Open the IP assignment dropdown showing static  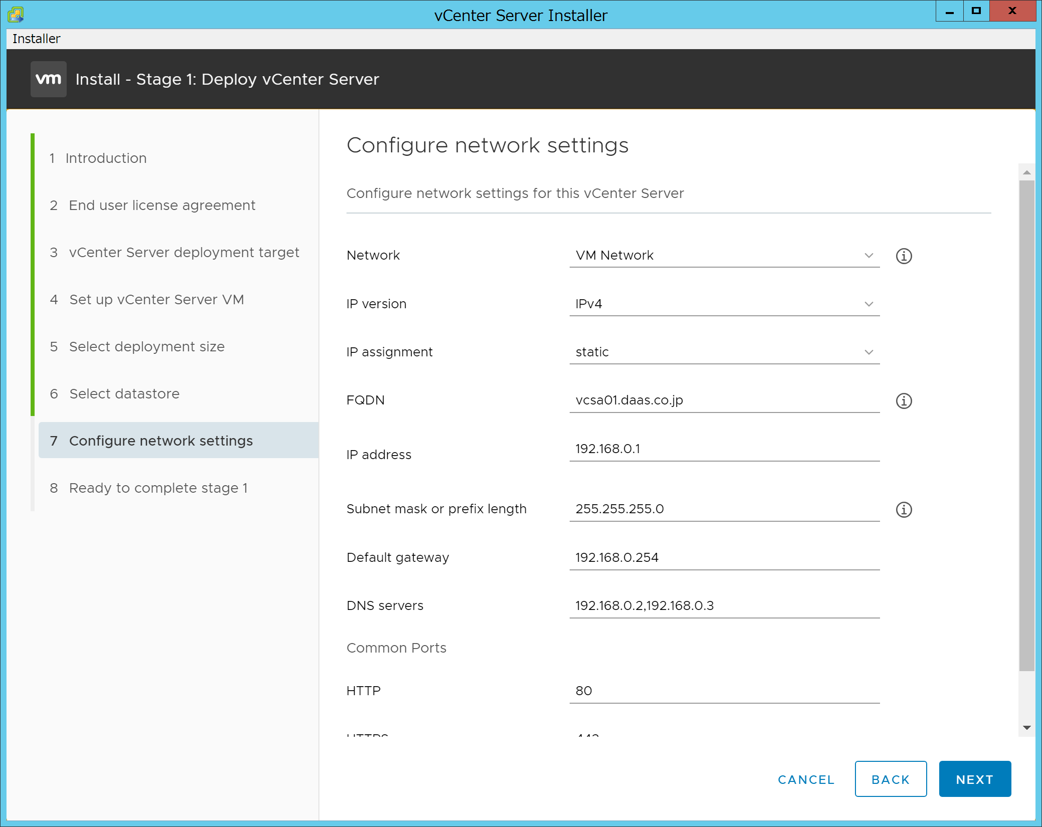click(724, 352)
